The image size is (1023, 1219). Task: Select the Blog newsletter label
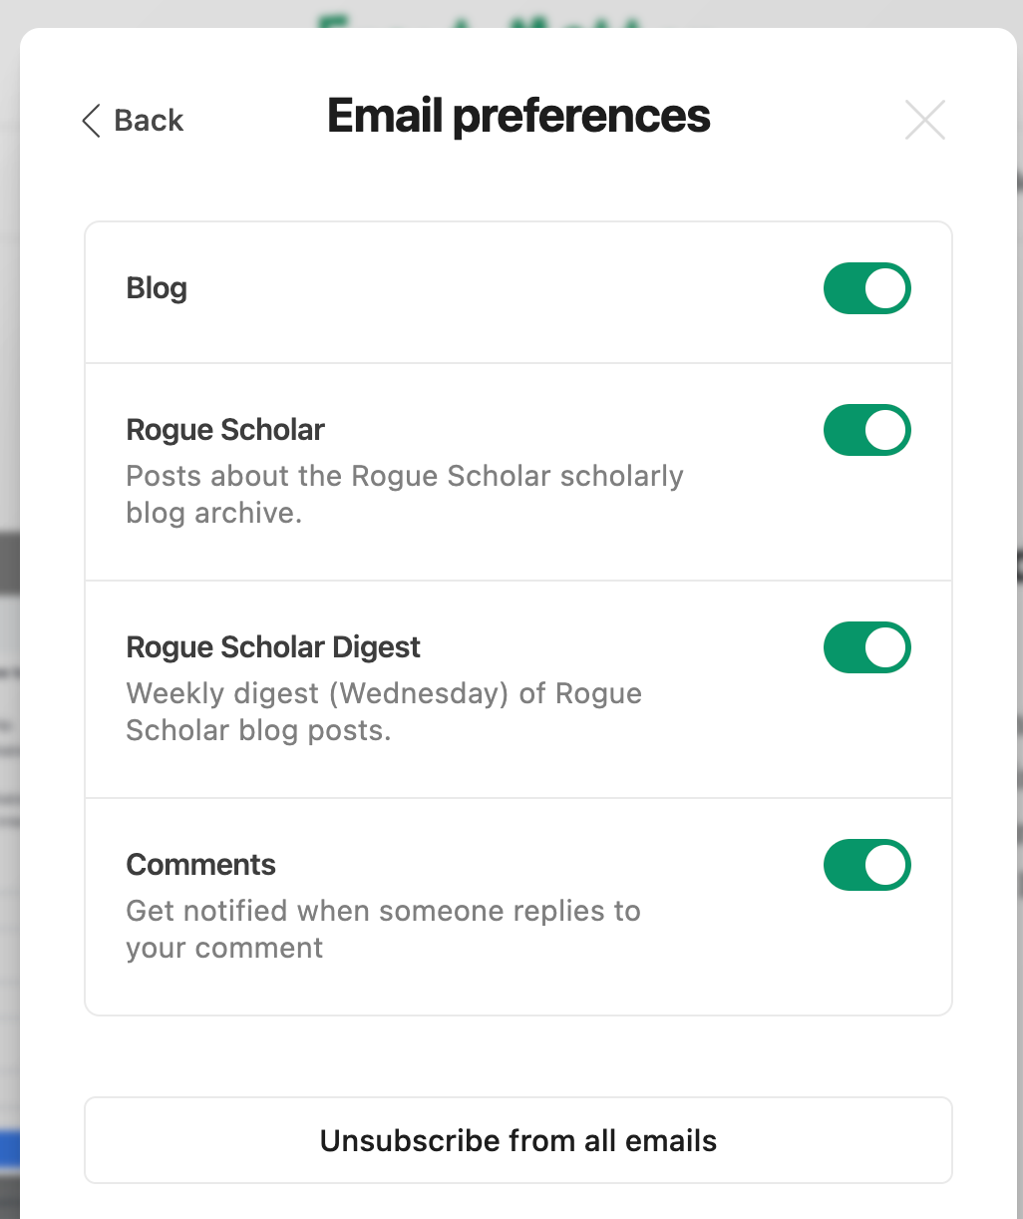[x=157, y=288]
